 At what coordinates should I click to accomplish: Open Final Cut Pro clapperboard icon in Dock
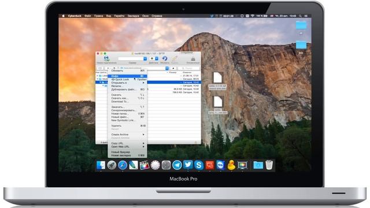point(144,165)
